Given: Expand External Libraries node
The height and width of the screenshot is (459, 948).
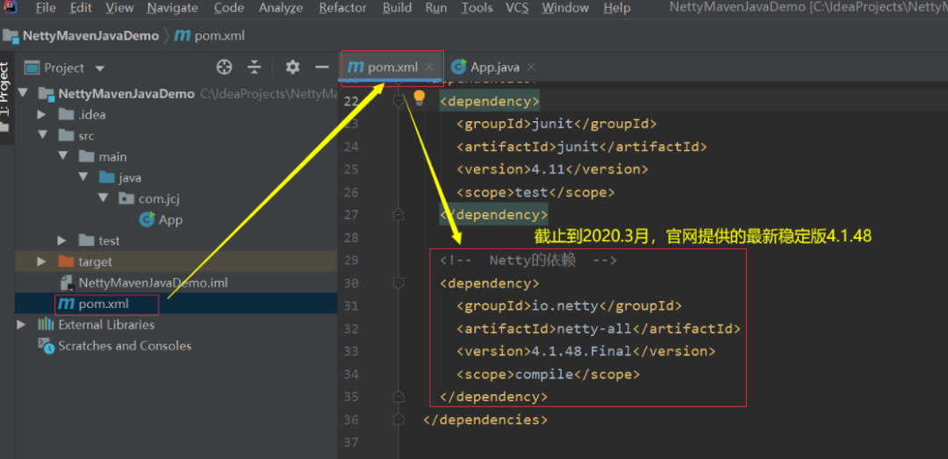Looking at the screenshot, I should click(21, 325).
